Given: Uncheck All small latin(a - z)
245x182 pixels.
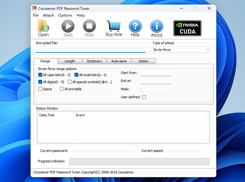Looking at the screenshot, I should pyautogui.click(x=76, y=75).
